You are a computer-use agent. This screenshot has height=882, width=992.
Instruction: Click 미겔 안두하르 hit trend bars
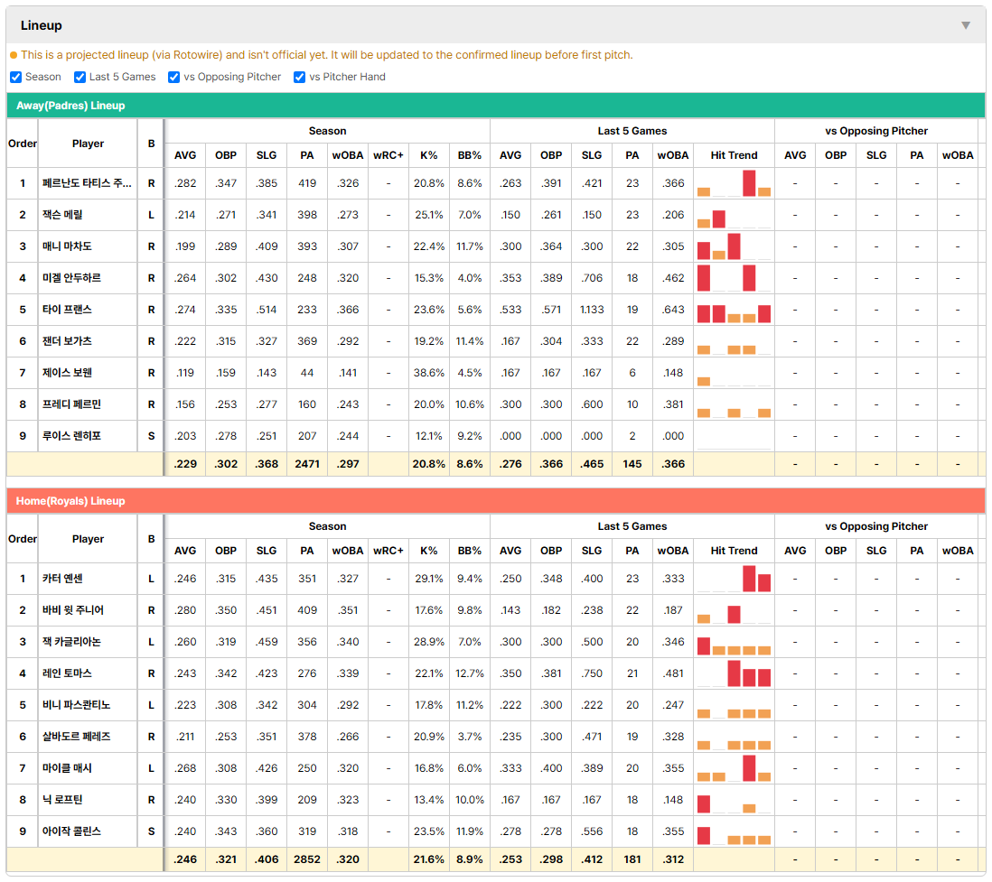(x=734, y=278)
